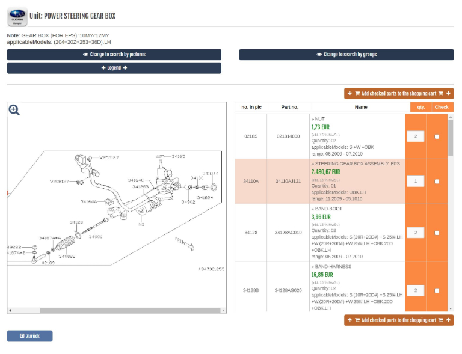The width and height of the screenshot is (462, 354).
Task: Check the Steering Gear Box Assembly checkbox
Action: 437,181
